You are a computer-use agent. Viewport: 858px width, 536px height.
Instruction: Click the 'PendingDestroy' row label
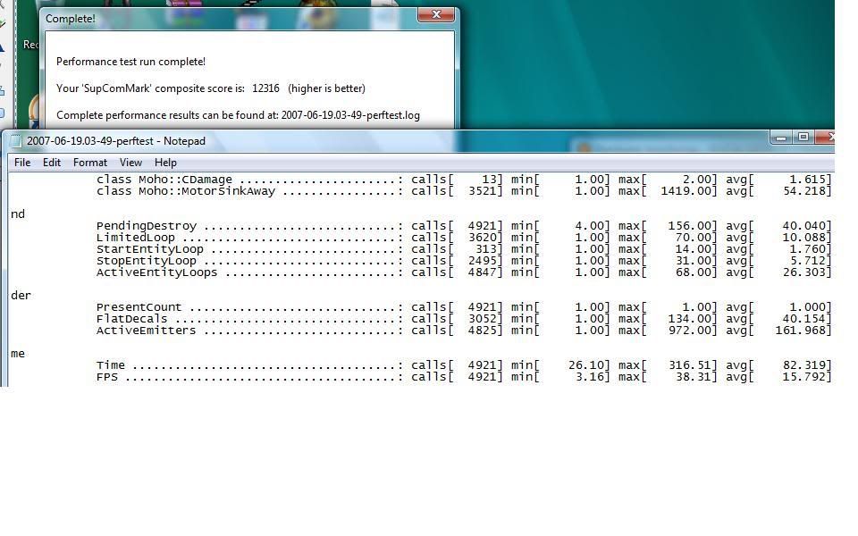tap(146, 226)
